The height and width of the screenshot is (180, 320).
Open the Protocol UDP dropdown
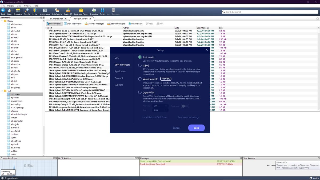[160, 106]
